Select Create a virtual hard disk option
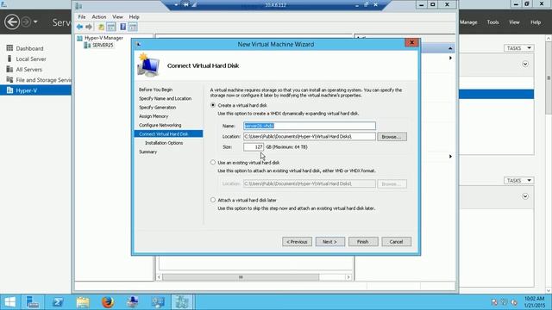Viewport: 552px width, 310px height. click(x=213, y=105)
